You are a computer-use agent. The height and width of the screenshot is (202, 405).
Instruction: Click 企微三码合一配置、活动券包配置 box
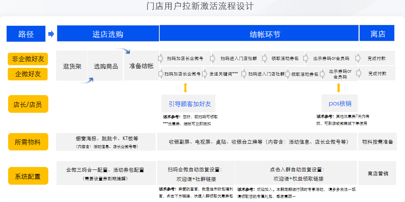coord(106,173)
